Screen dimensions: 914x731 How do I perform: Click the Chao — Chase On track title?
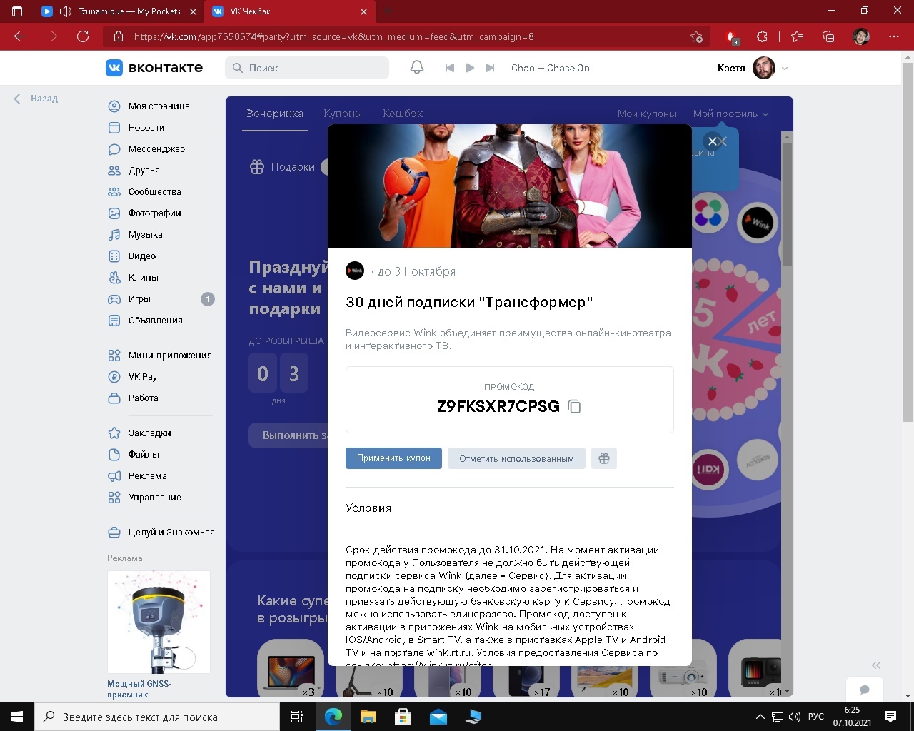point(551,68)
